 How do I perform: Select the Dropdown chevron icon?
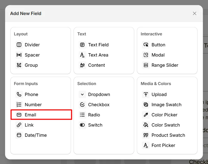(82, 94)
